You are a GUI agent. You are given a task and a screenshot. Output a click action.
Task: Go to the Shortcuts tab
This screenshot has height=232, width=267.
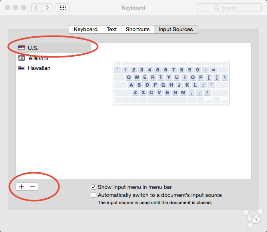coord(137,29)
